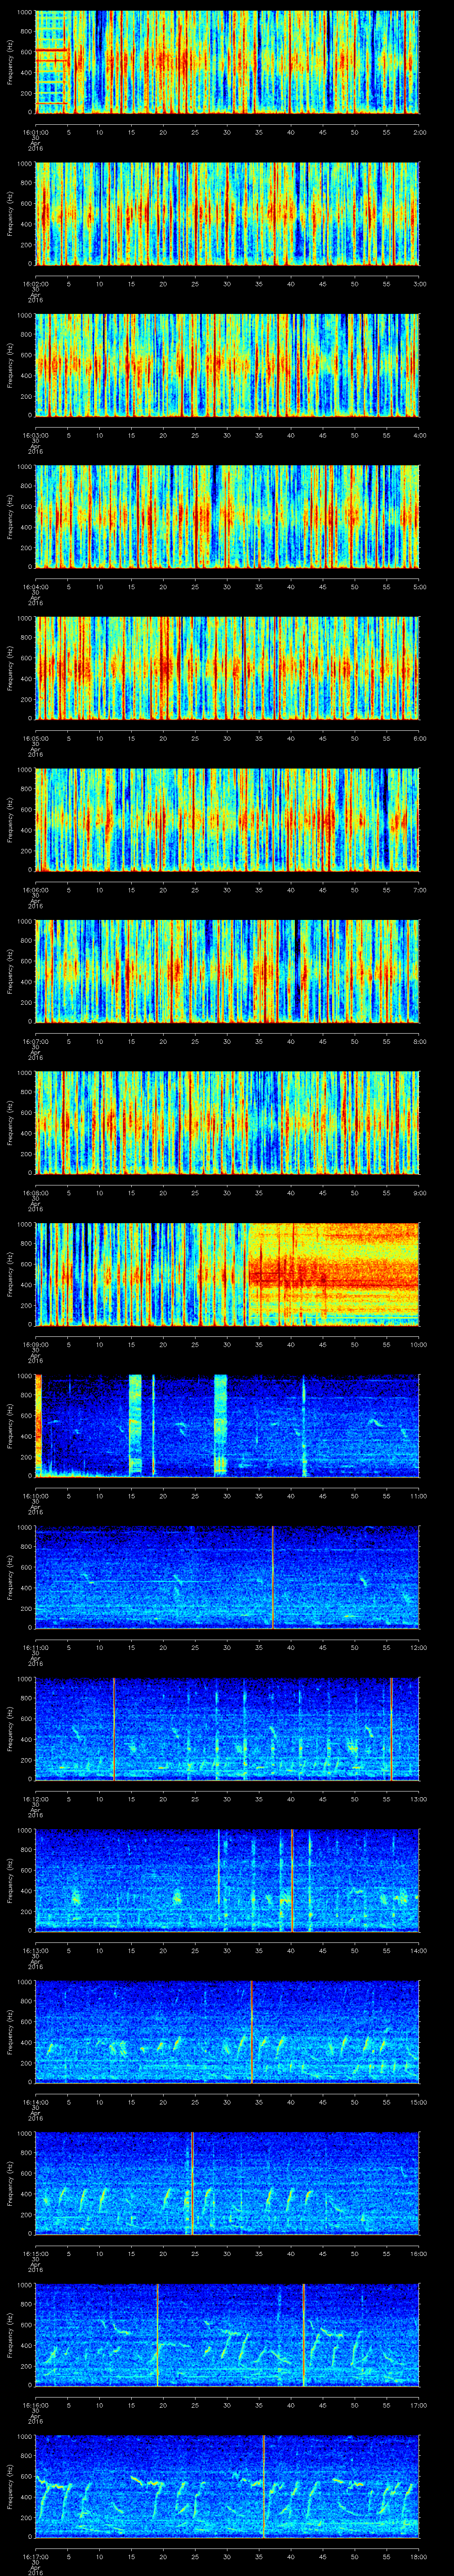Click the red vertical line near 56 seconds in 16:12 panel
This screenshot has height=2576, width=454.
point(391,1728)
